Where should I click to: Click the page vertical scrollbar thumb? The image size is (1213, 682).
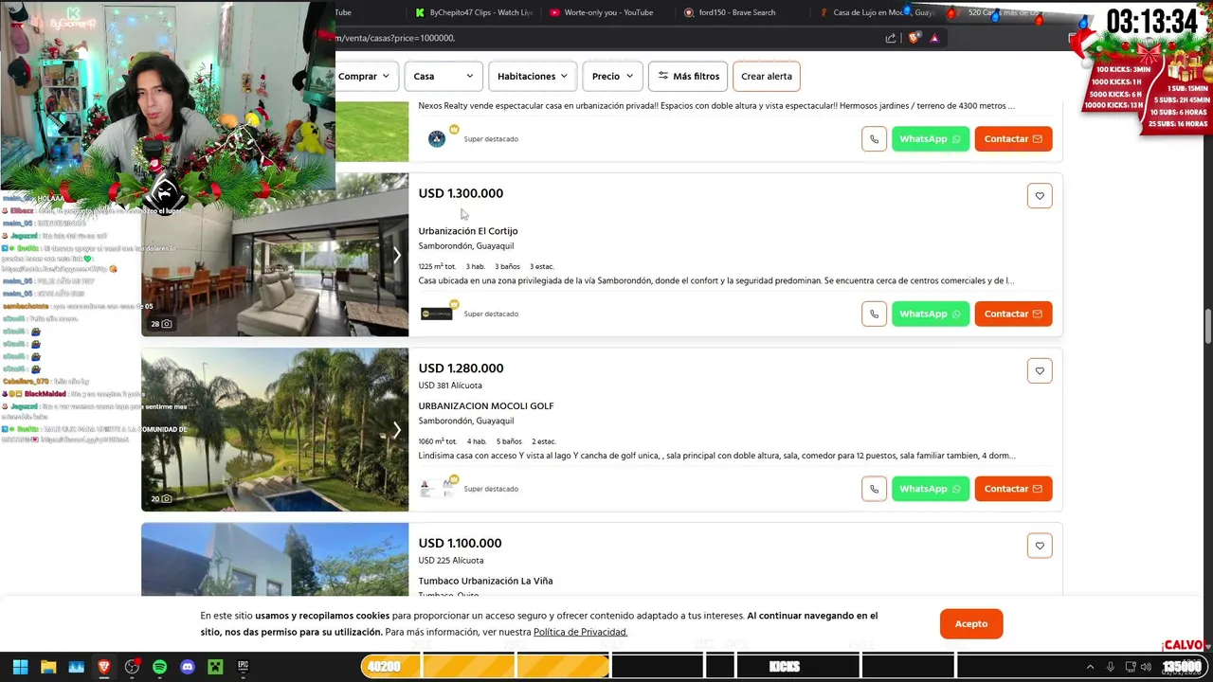tap(1207, 328)
